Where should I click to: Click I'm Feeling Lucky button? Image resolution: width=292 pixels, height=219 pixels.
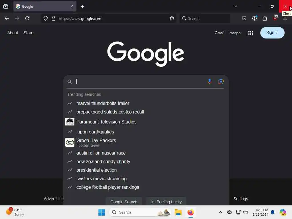pyautogui.click(x=166, y=202)
